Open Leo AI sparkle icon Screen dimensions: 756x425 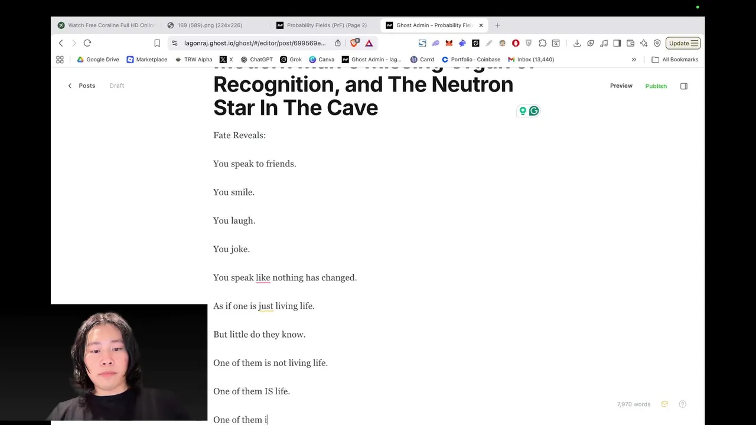tap(644, 43)
